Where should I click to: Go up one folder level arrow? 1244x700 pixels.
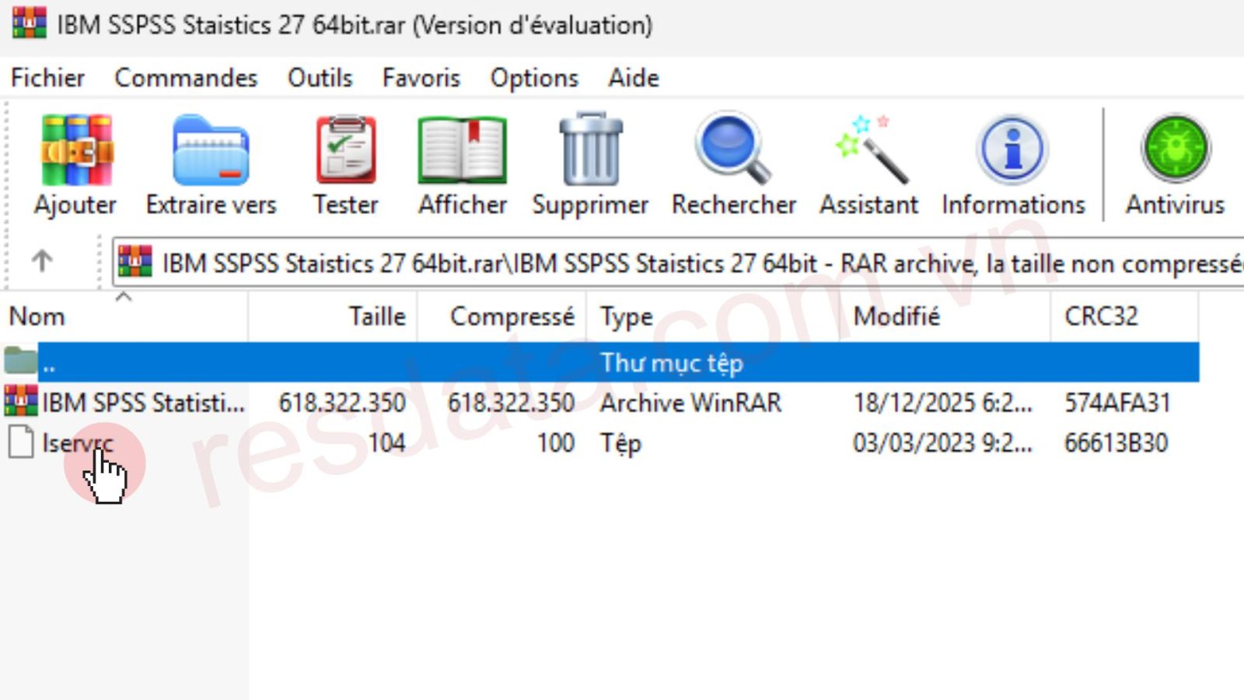pyautogui.click(x=42, y=261)
